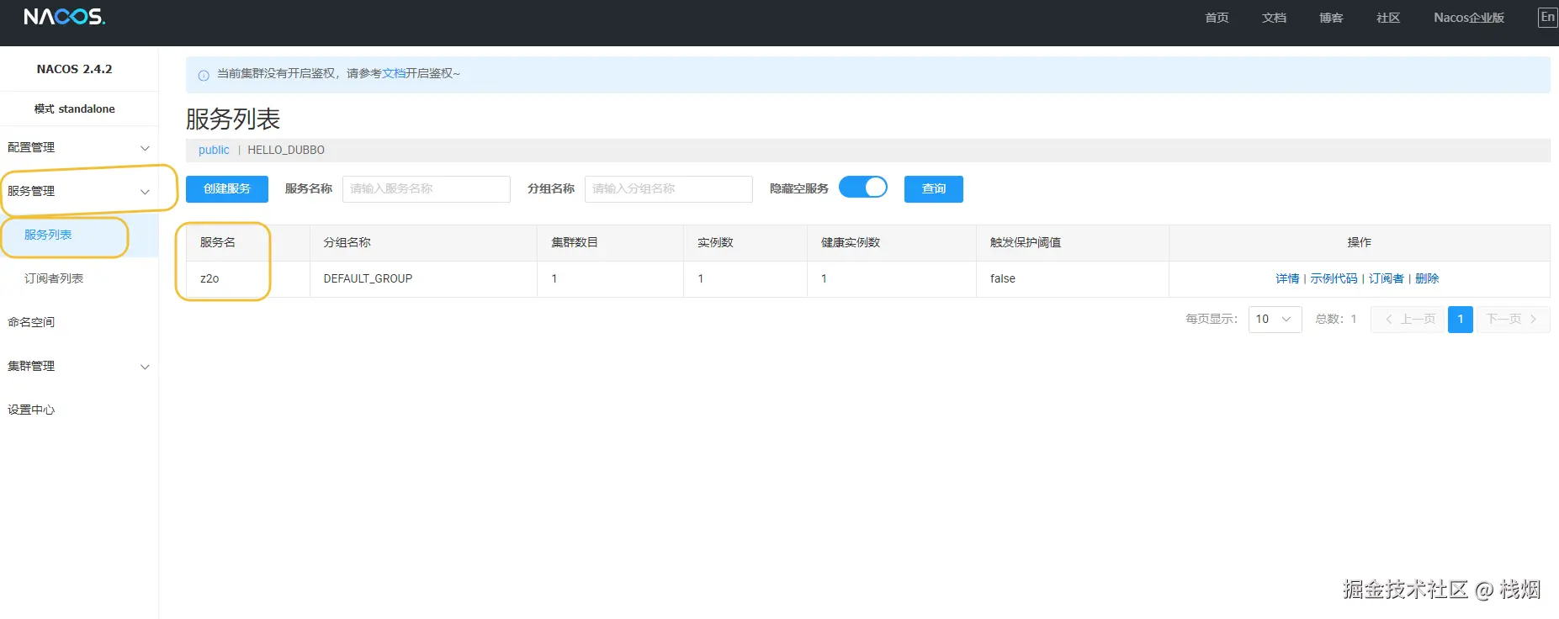Open 示例代码 for service z2o
Screen dimensions: 1559x619
coord(1334,278)
